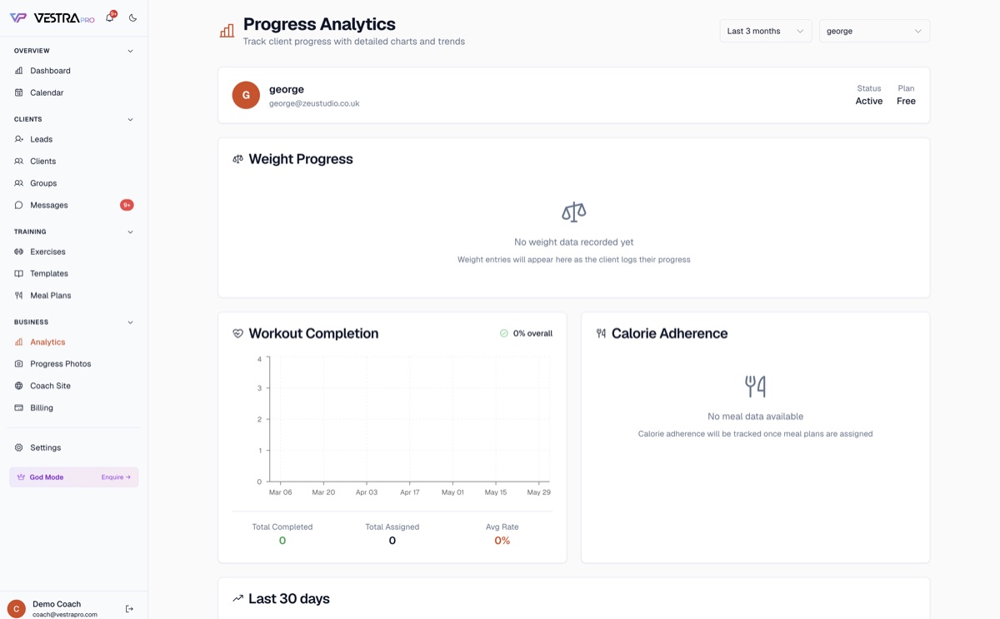Click the Meal Plans utensils icon
The image size is (1000, 619).
coord(19,295)
